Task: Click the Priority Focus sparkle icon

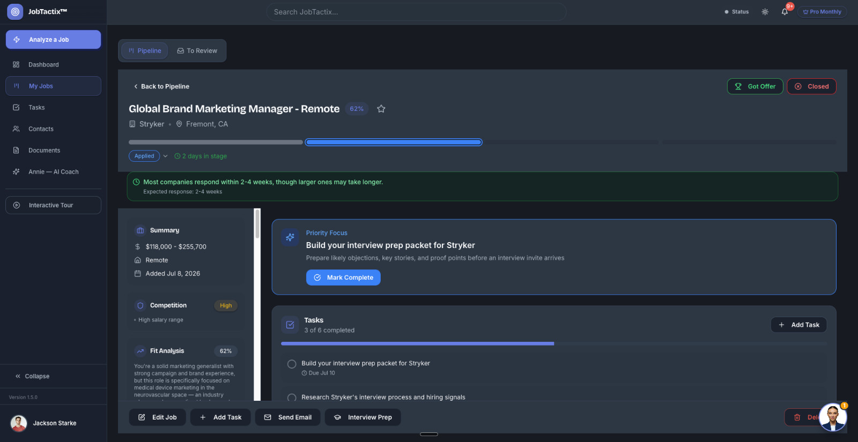Action: [x=290, y=237]
